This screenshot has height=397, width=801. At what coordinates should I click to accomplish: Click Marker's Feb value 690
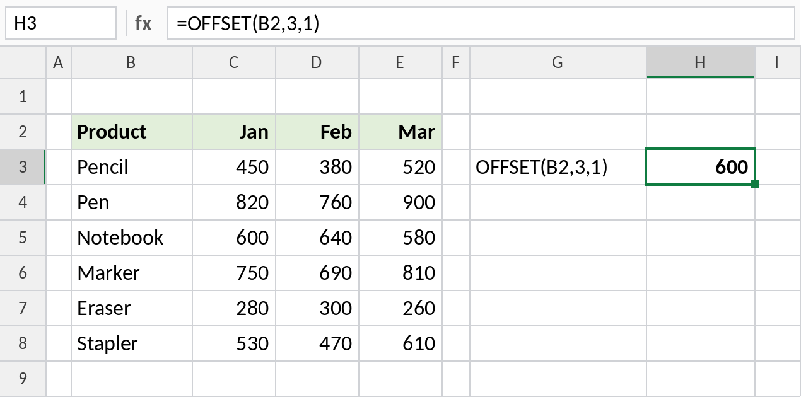317,273
